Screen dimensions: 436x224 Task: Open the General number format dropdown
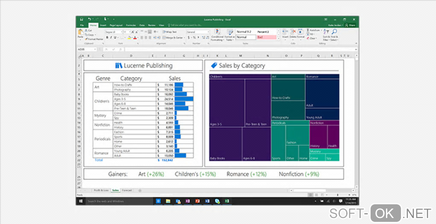pos(208,32)
